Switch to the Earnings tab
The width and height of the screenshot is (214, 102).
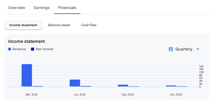click(42, 8)
